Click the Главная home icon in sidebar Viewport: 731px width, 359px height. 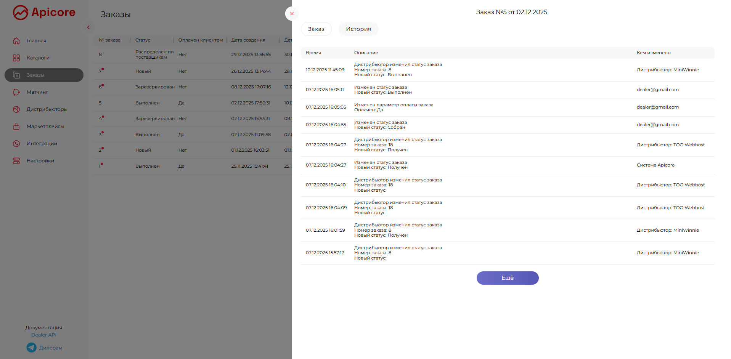(16, 41)
